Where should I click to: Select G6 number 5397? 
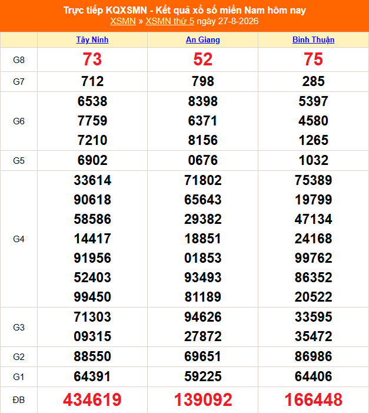coord(313,101)
